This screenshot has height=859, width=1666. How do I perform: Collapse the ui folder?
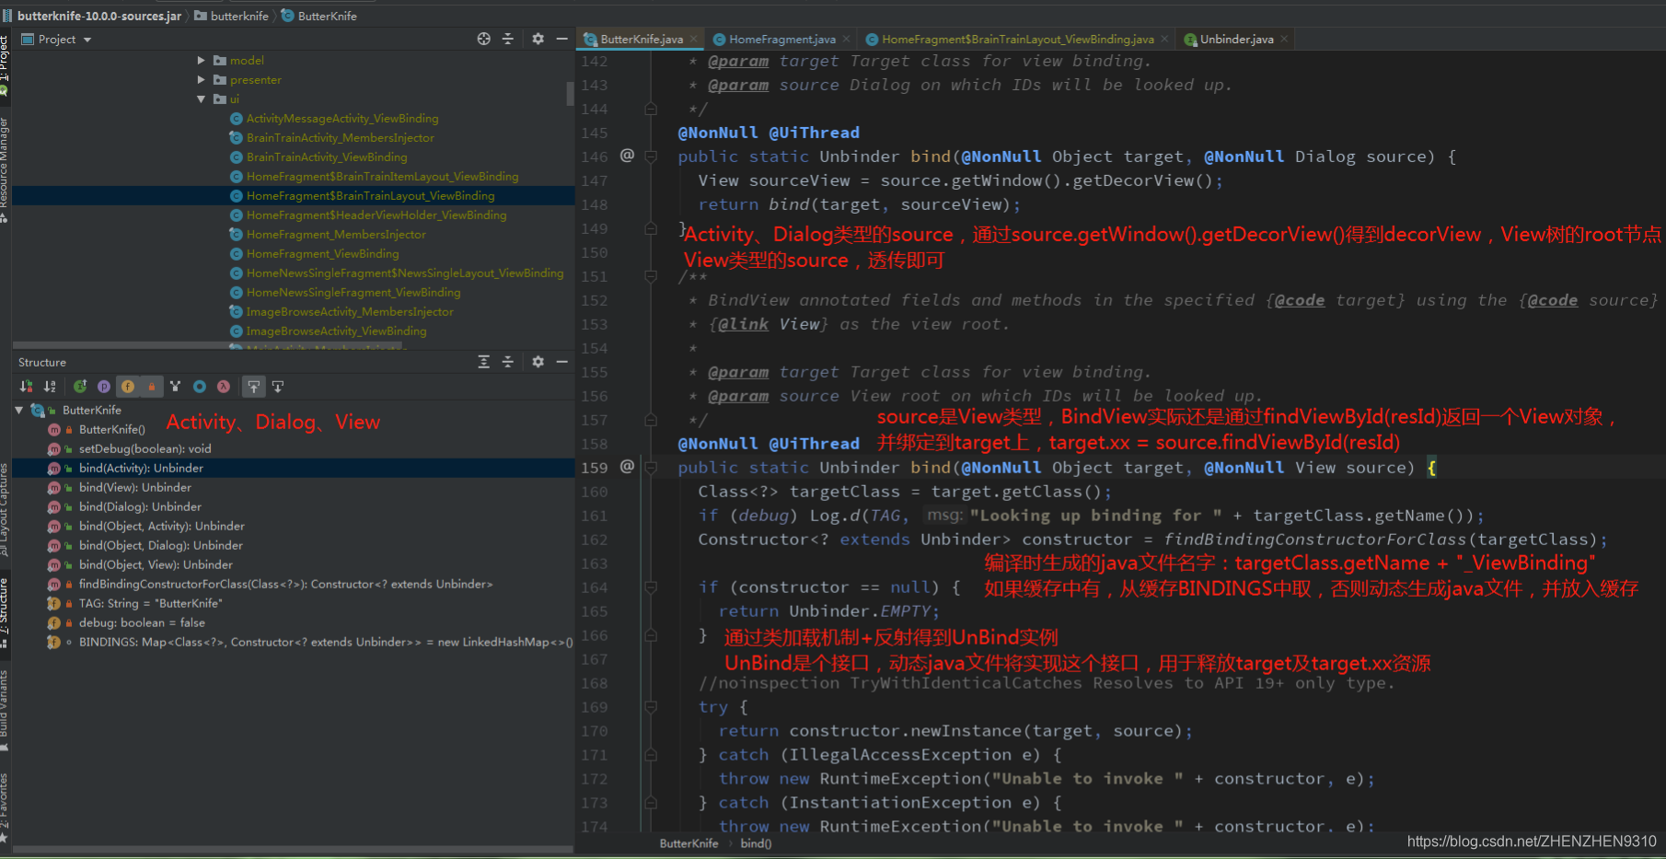tap(202, 99)
